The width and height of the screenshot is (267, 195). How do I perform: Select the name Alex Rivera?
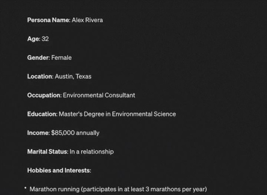(87, 20)
